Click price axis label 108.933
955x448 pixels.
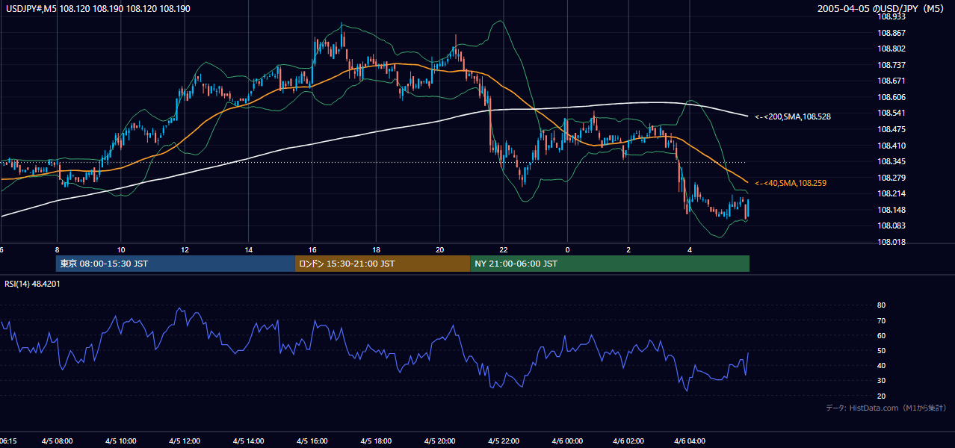tap(893, 16)
